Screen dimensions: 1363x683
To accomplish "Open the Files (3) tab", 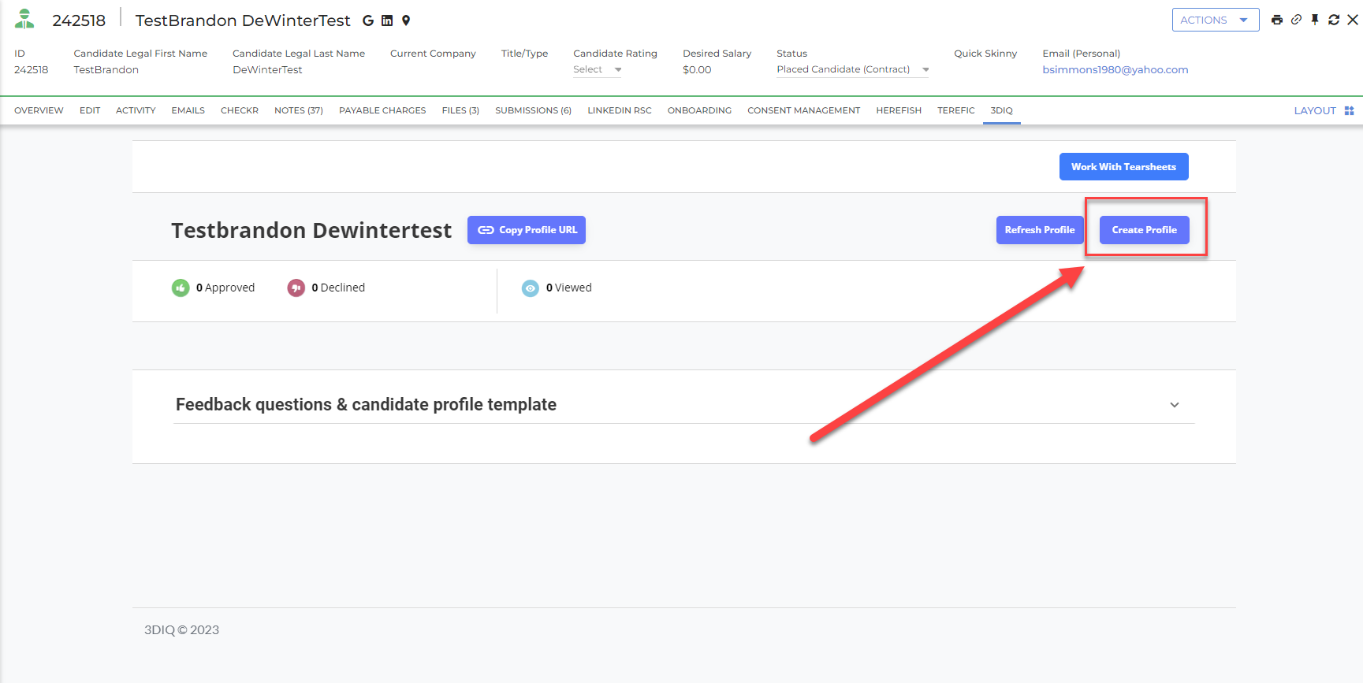I will coord(460,110).
